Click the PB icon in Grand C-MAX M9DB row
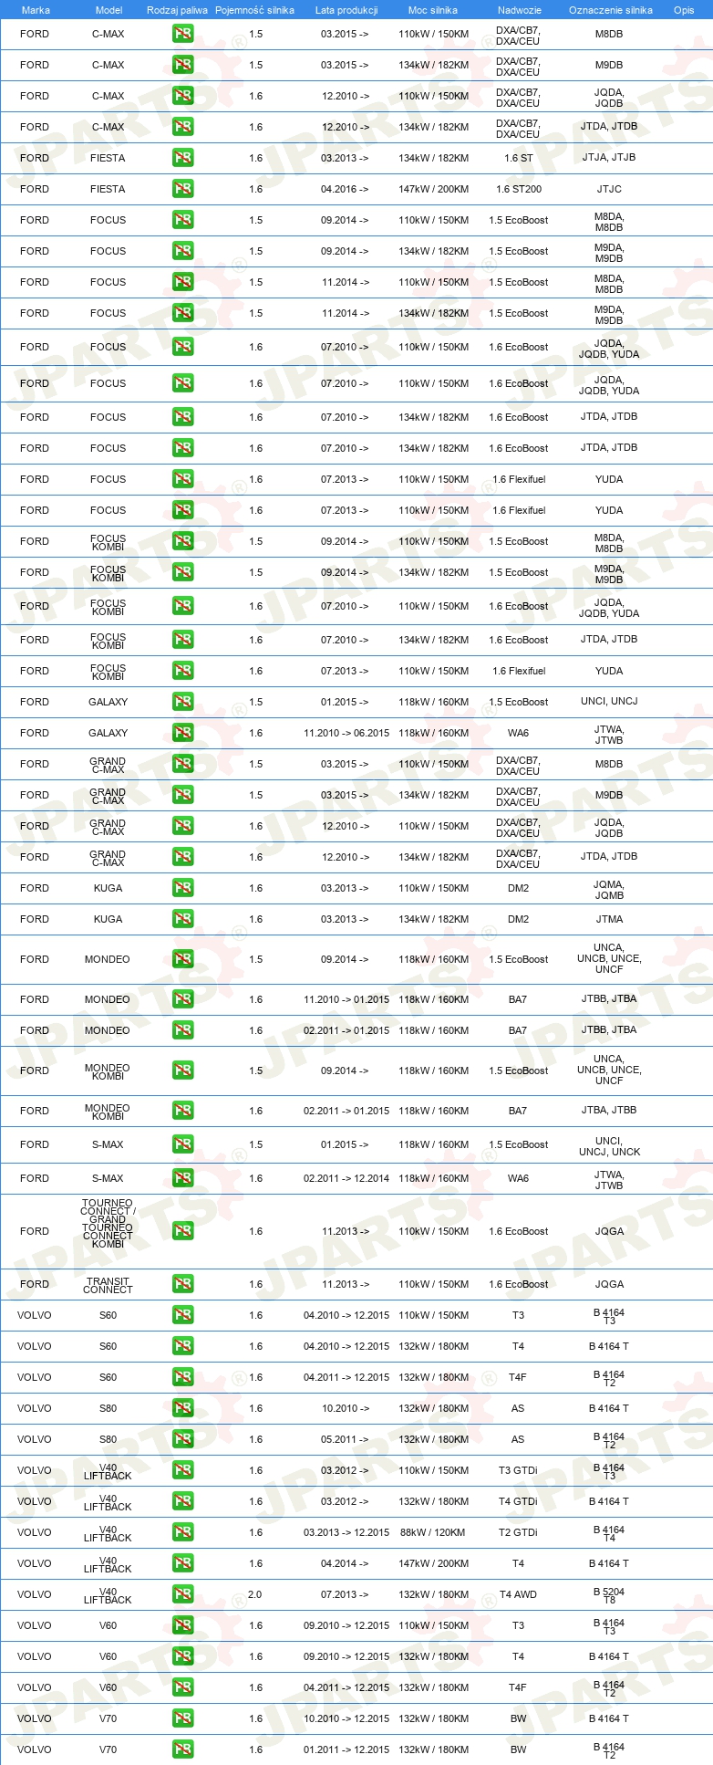Image resolution: width=713 pixels, height=1765 pixels. coord(182,795)
